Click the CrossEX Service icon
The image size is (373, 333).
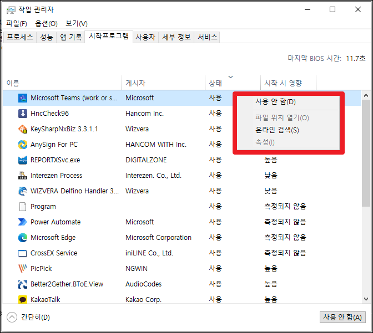coord(23,253)
